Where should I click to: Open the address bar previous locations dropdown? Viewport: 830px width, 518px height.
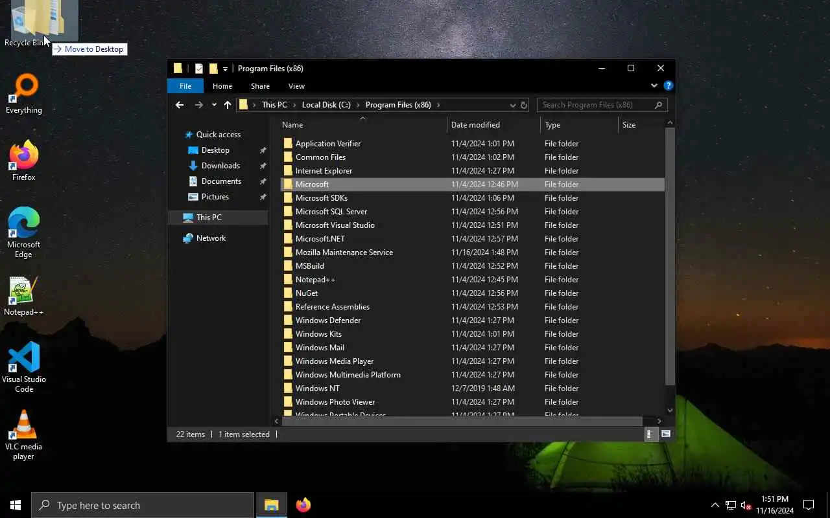tap(512, 105)
